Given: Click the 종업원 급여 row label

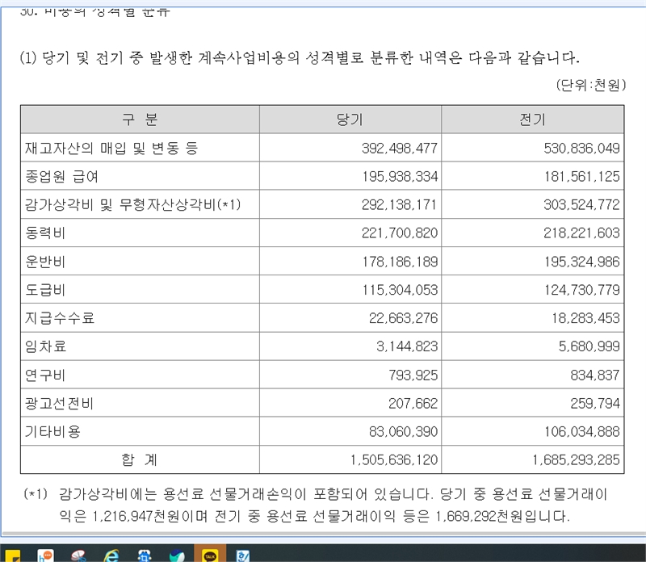Looking at the screenshot, I should pyautogui.click(x=63, y=176).
